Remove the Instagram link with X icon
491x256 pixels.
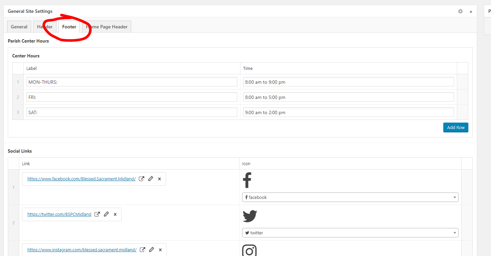point(160,250)
